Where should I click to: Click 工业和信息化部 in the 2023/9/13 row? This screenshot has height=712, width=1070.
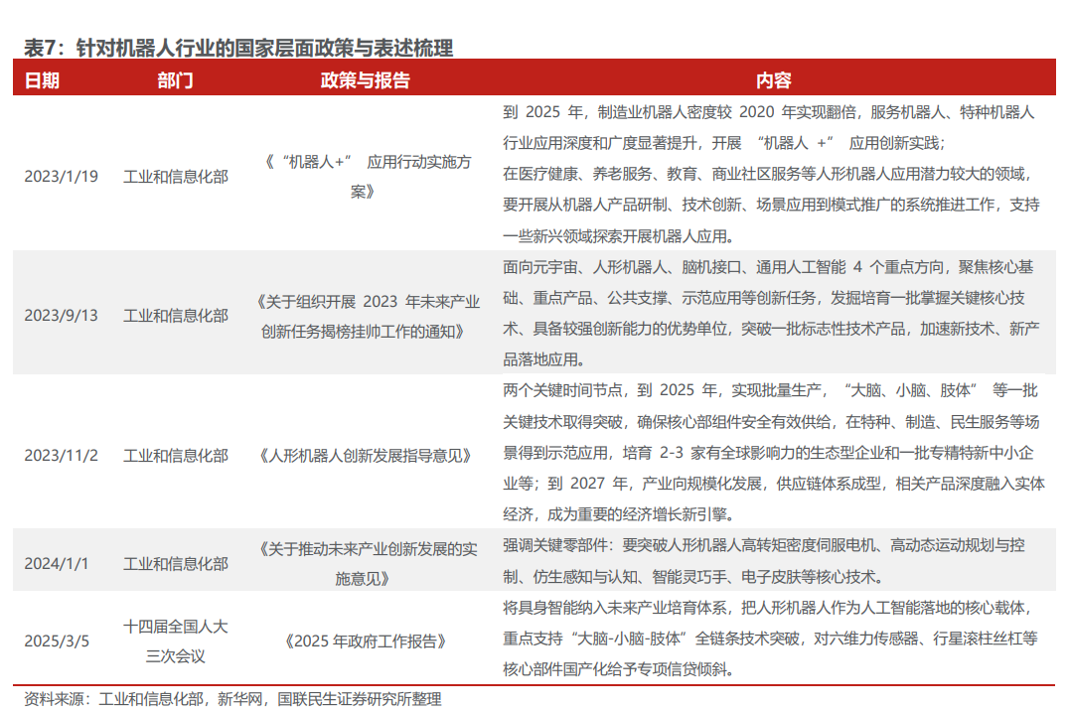click(176, 316)
